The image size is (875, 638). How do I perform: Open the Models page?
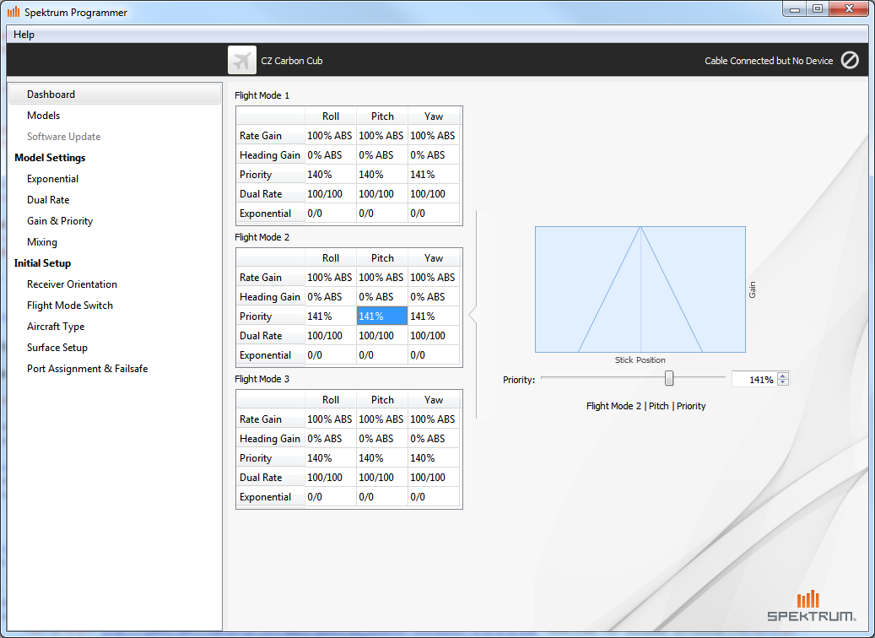(44, 116)
